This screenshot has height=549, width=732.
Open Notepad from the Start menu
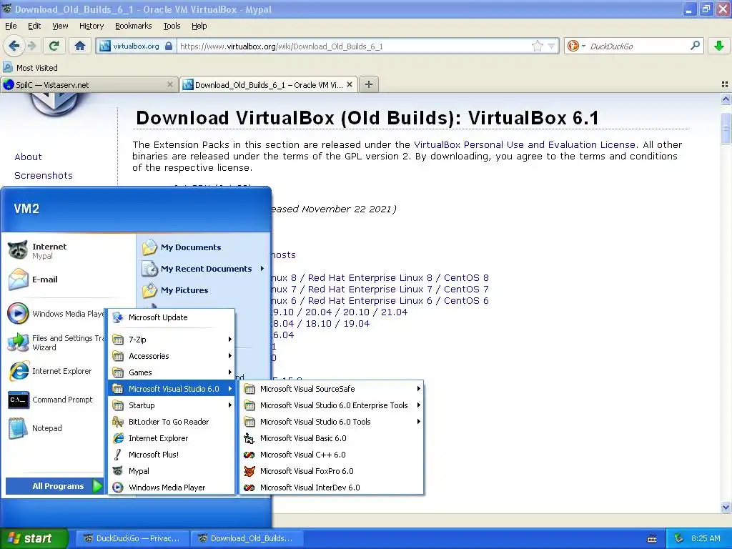55,428
